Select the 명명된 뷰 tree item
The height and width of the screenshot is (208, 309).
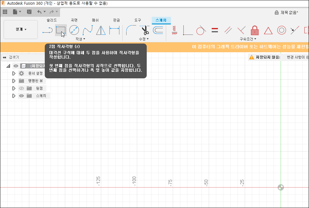[x=35, y=81]
